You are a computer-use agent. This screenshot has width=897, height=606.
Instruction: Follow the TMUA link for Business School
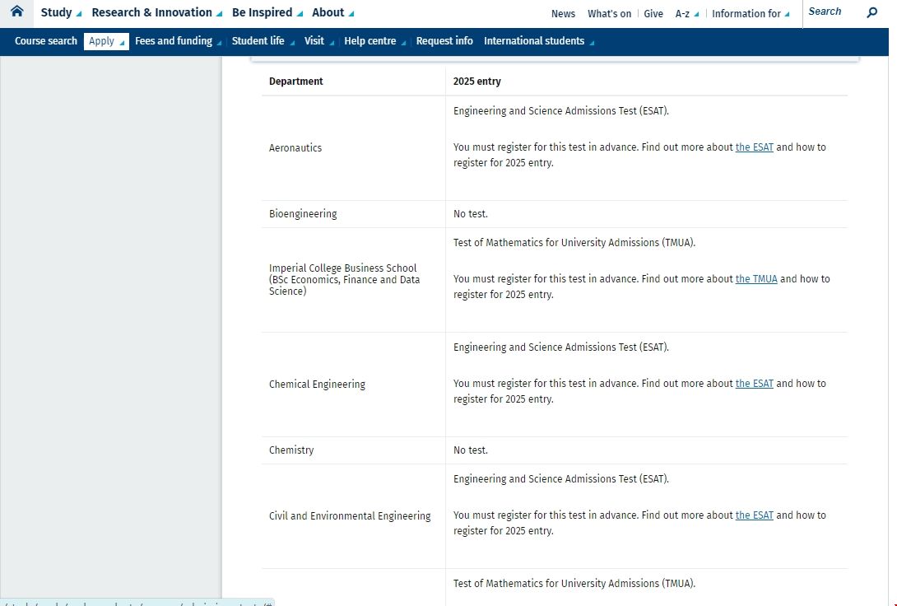[755, 279]
